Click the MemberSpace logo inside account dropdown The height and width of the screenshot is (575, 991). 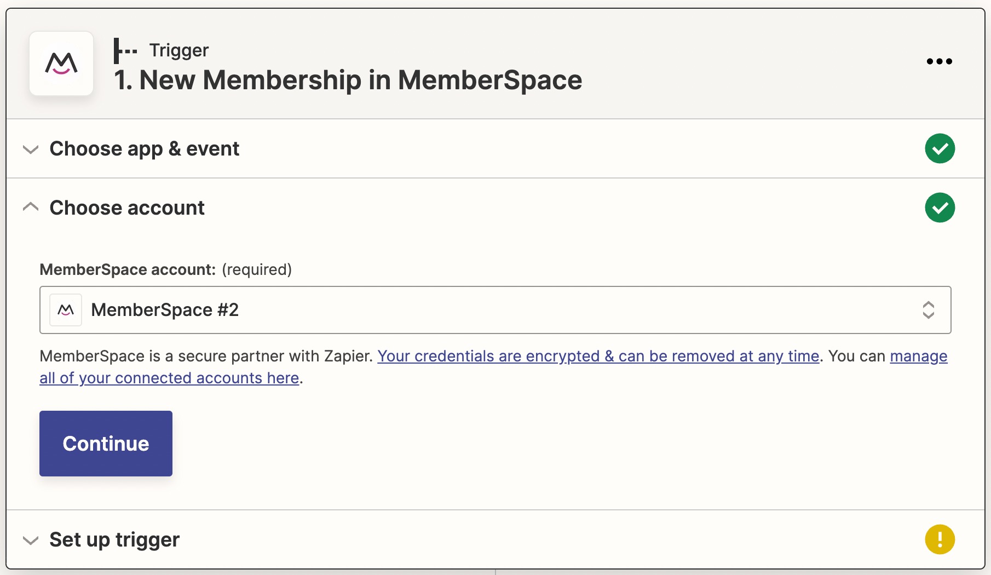pyautogui.click(x=65, y=310)
